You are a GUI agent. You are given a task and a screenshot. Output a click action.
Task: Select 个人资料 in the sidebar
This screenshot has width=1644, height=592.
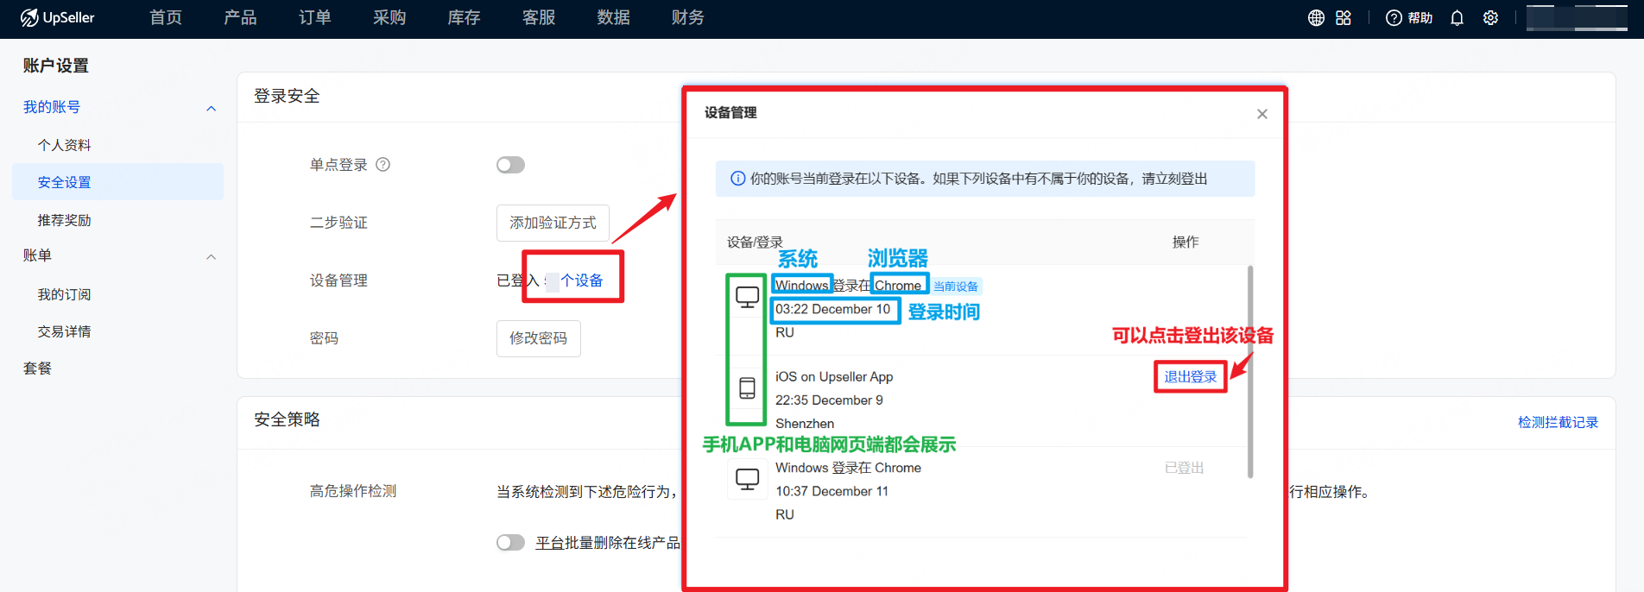[65, 145]
